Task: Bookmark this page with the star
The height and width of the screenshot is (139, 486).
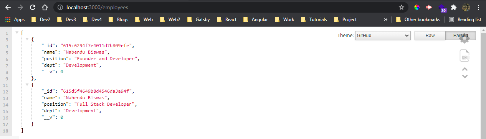Action: (x=402, y=7)
